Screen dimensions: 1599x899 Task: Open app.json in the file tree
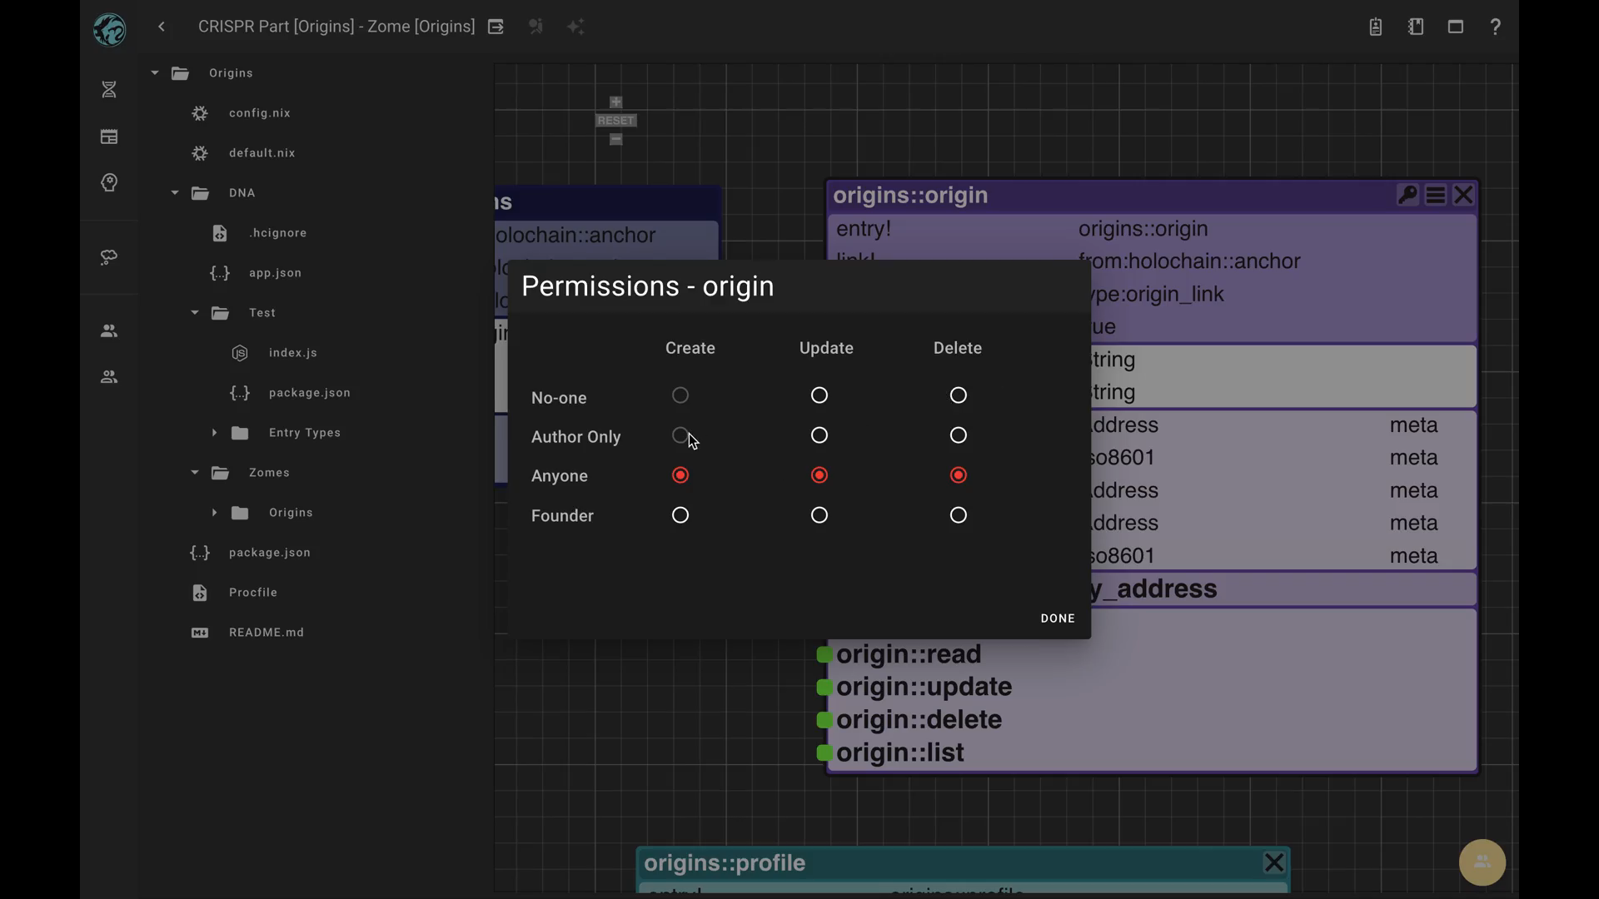pos(275,273)
